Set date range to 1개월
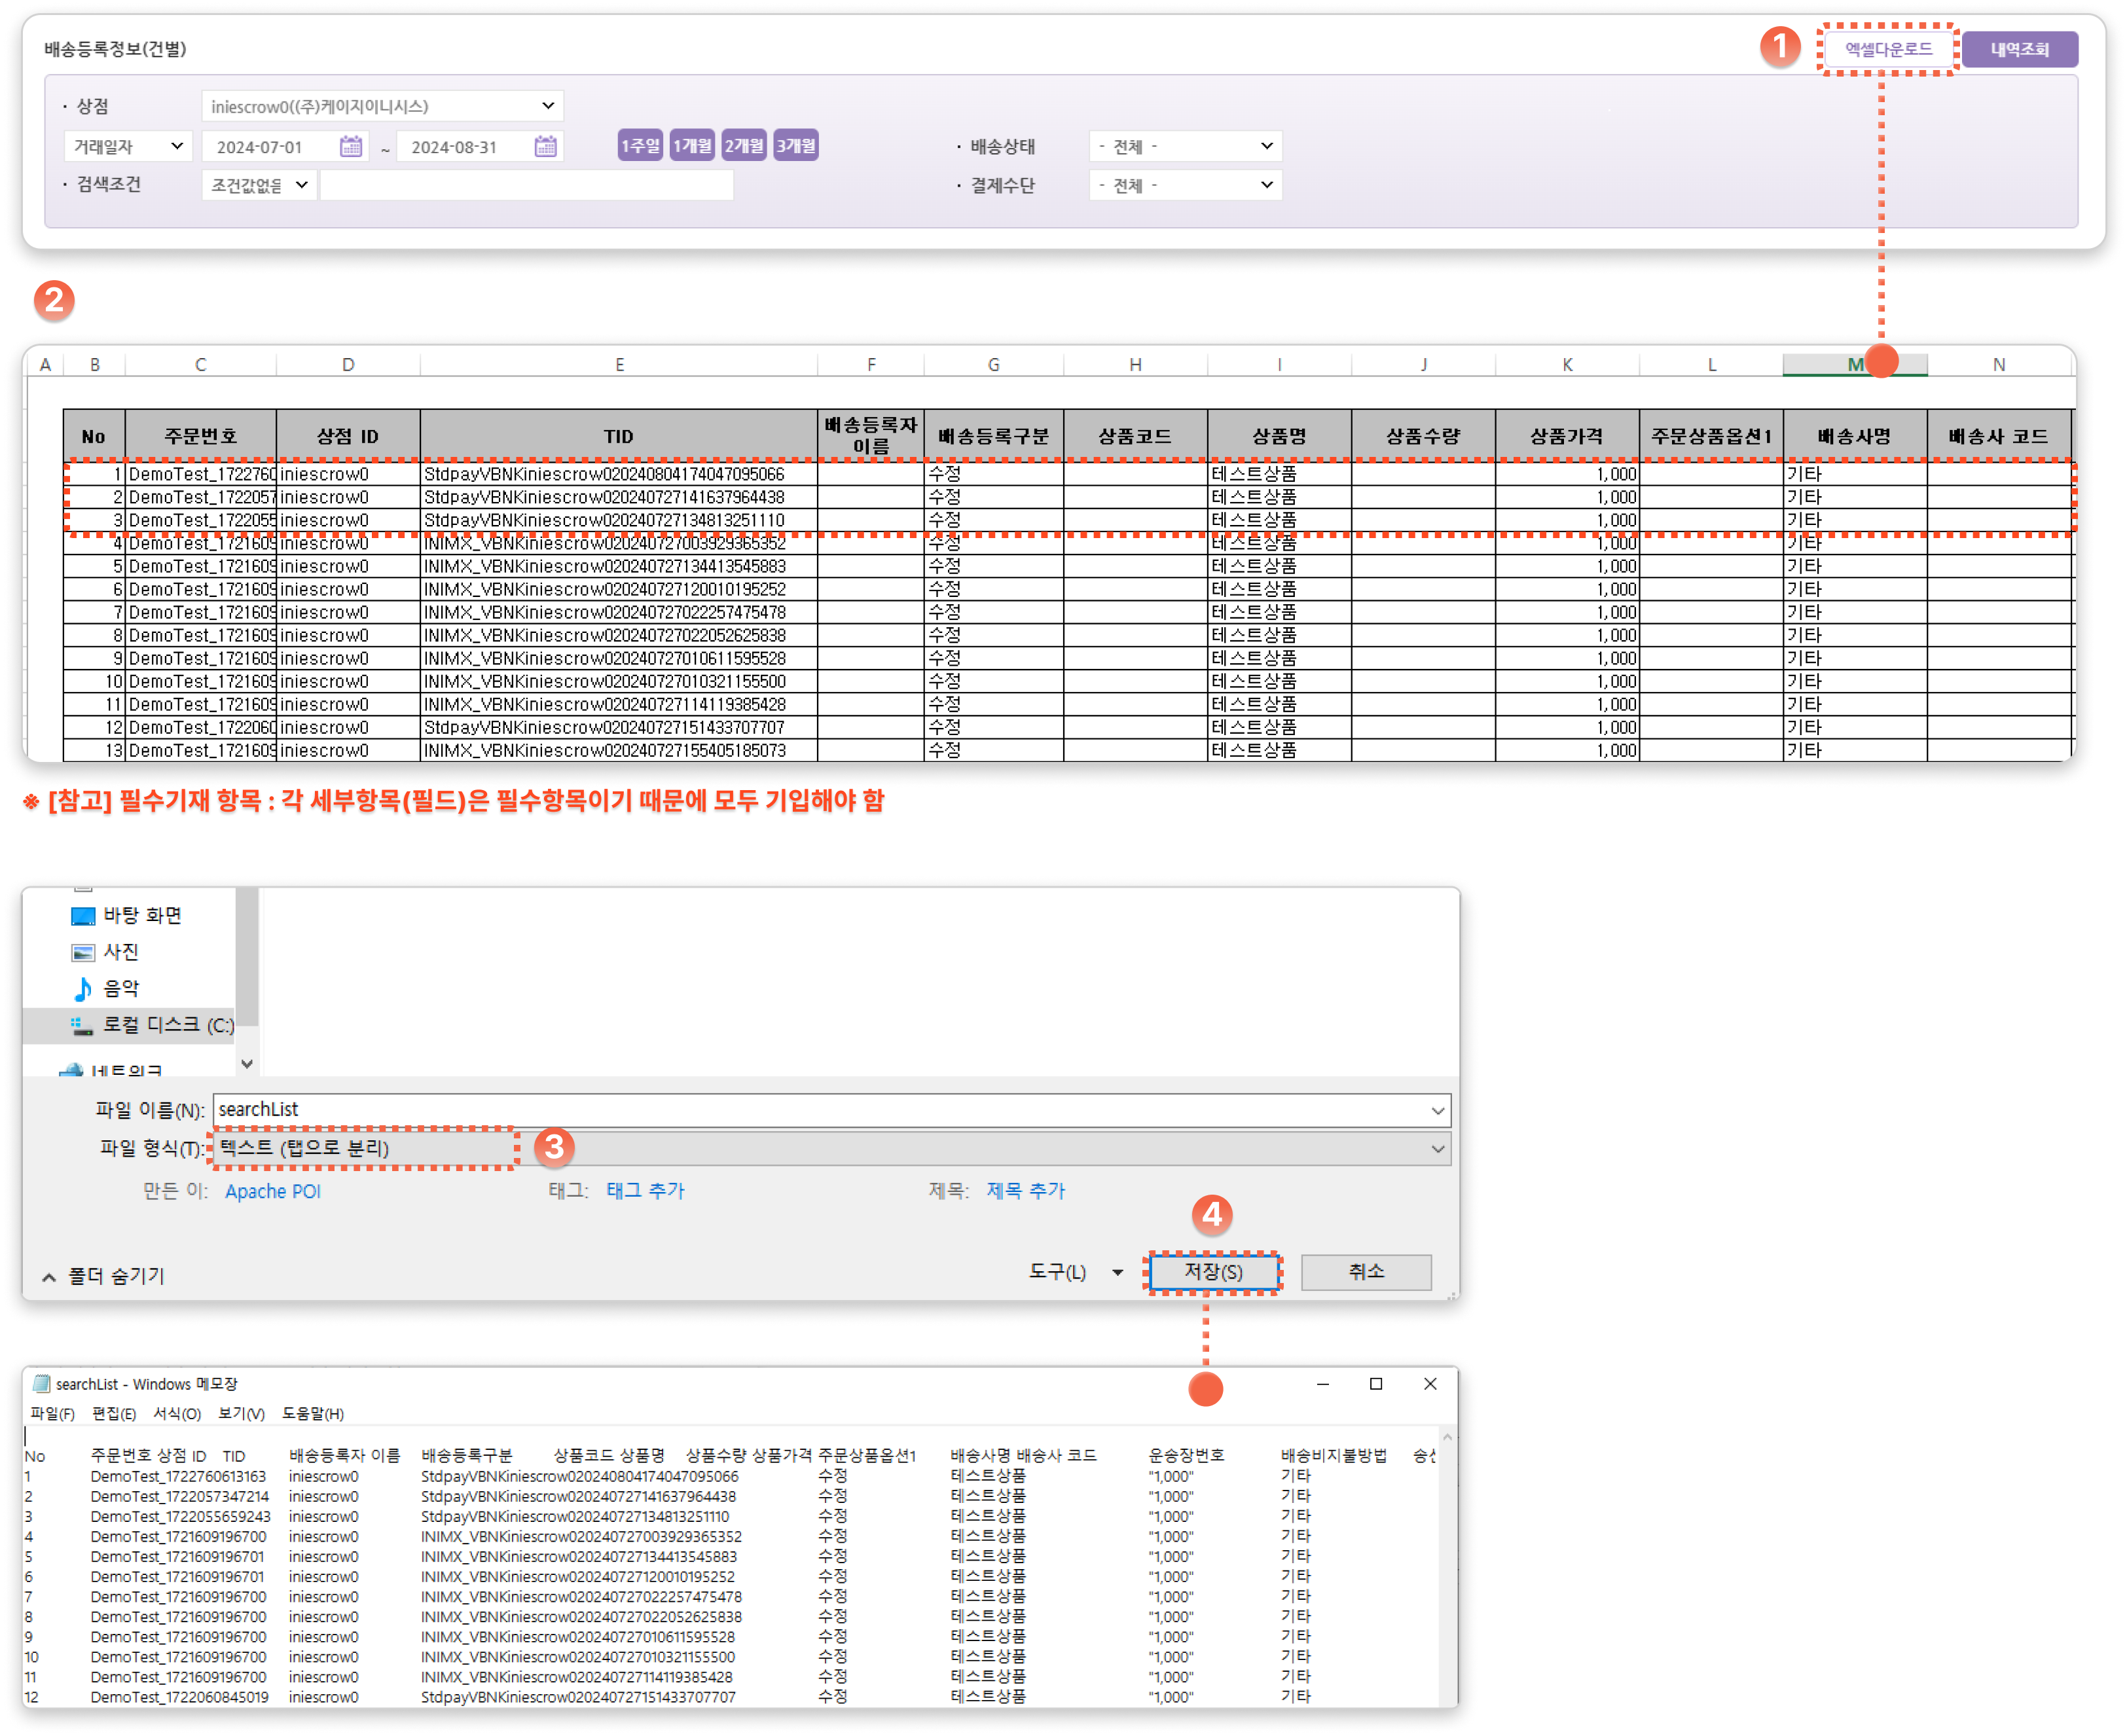The image size is (2127, 1736). pyautogui.click(x=692, y=146)
